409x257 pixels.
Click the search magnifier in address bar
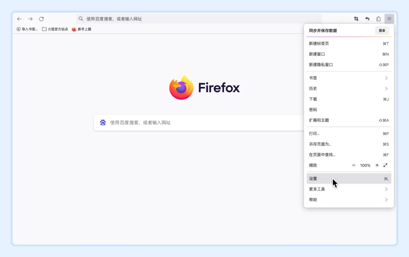(81, 19)
